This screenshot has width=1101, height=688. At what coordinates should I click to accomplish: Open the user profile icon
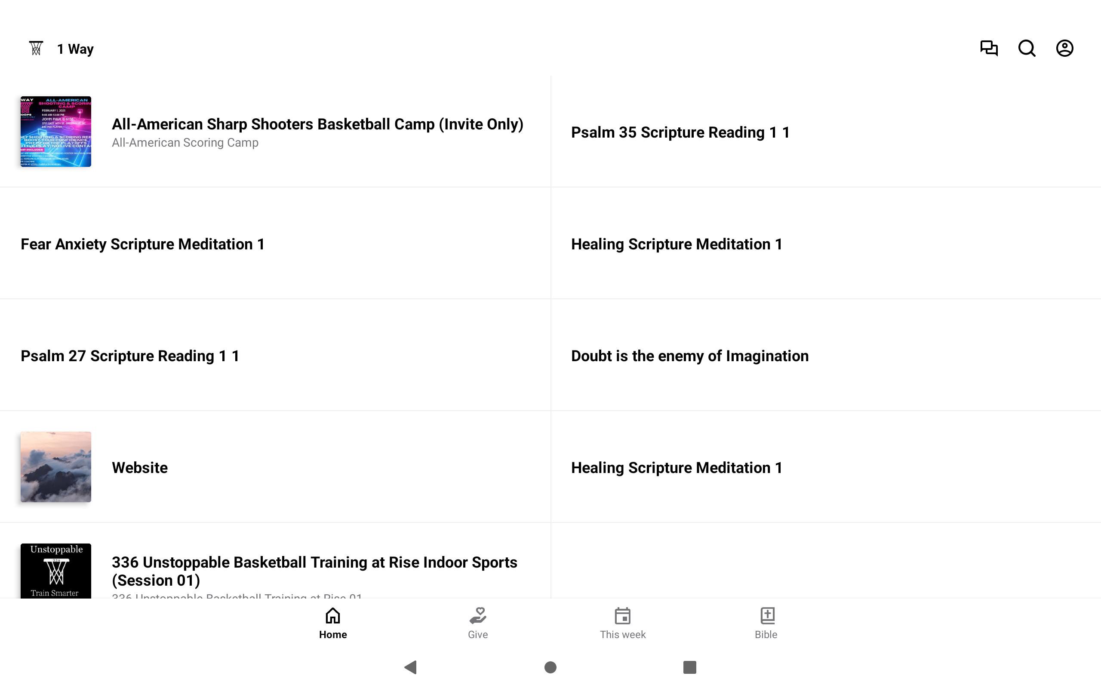click(1064, 48)
